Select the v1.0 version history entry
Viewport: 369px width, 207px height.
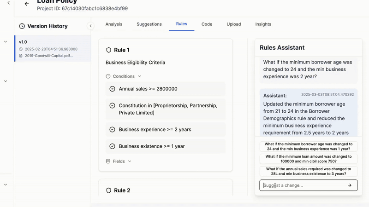[x=52, y=48]
